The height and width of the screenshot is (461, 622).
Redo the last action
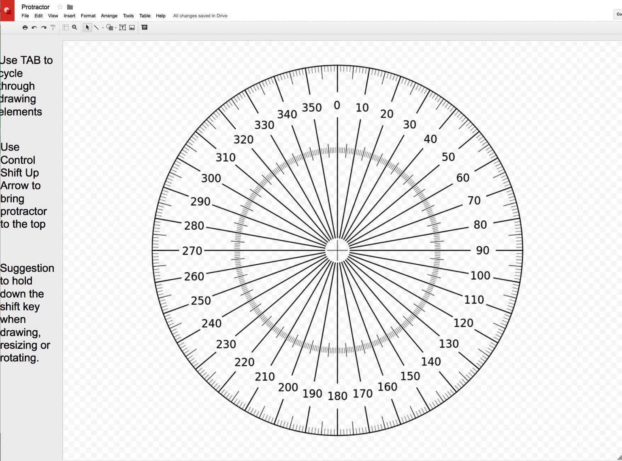(44, 28)
